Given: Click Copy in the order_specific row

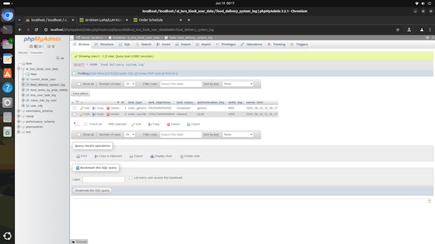Looking at the screenshot, I should click(x=98, y=114).
